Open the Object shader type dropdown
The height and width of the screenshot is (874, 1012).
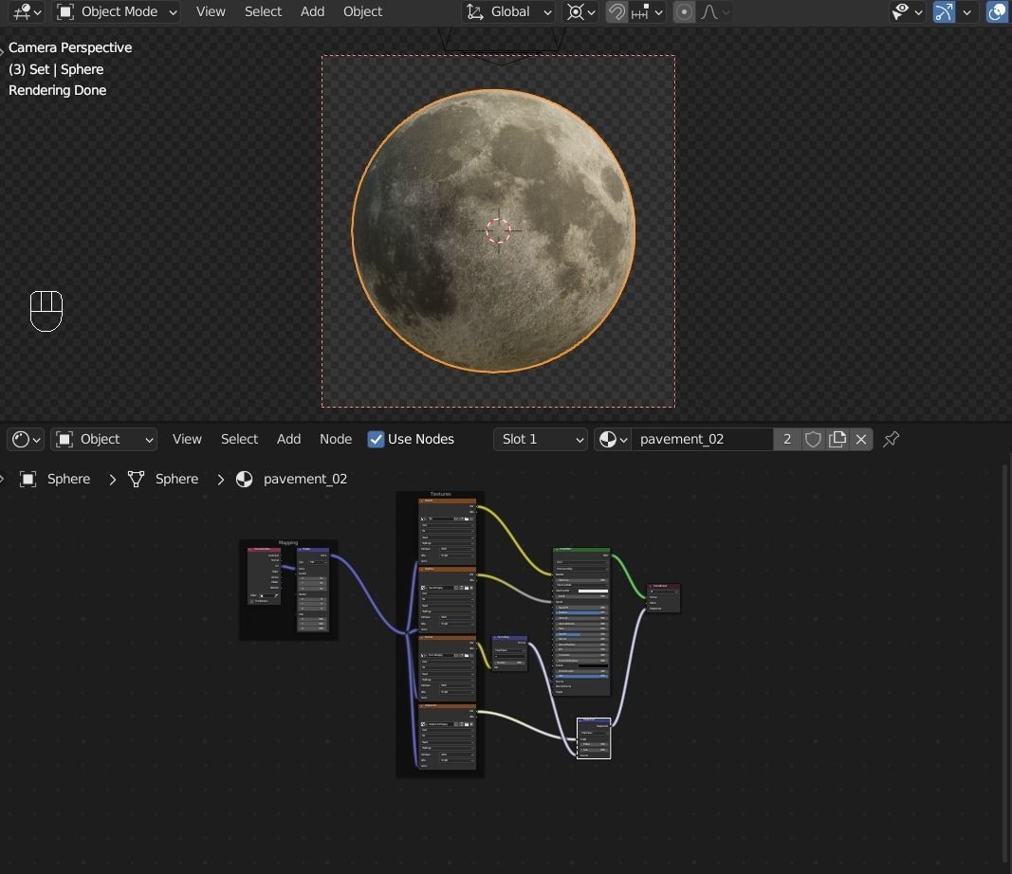click(x=104, y=439)
